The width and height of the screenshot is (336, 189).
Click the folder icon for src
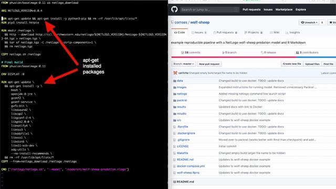pyautogui.click(x=175, y=120)
